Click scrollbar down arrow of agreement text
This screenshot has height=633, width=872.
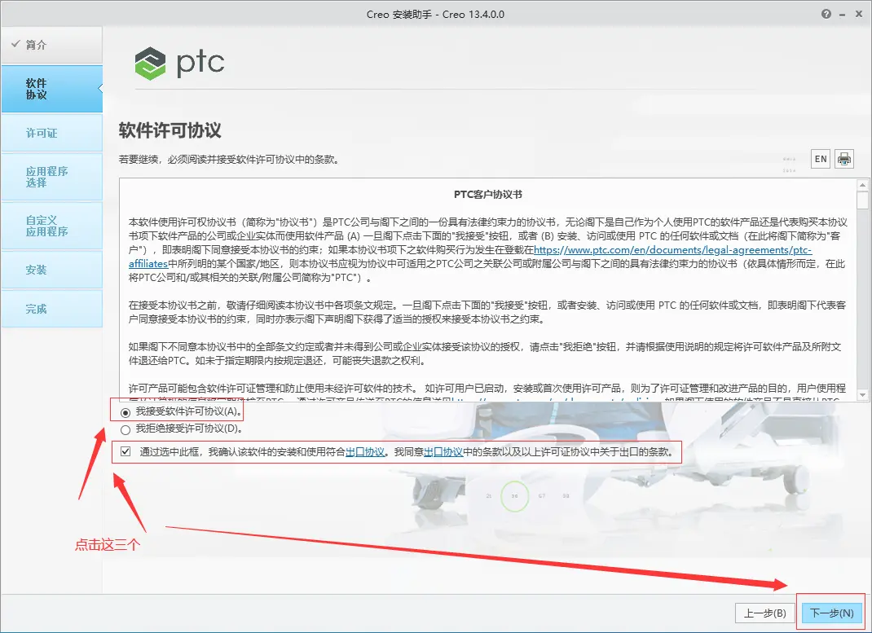[x=862, y=395]
